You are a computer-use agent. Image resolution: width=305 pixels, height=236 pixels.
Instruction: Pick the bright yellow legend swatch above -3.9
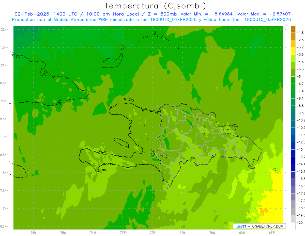tap(293, 51)
